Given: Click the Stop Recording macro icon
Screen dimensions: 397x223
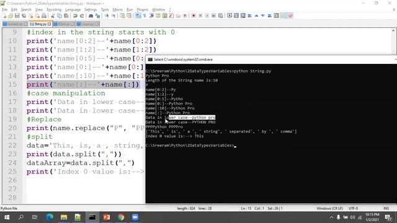Looking at the screenshot, I should click(x=200, y=15).
